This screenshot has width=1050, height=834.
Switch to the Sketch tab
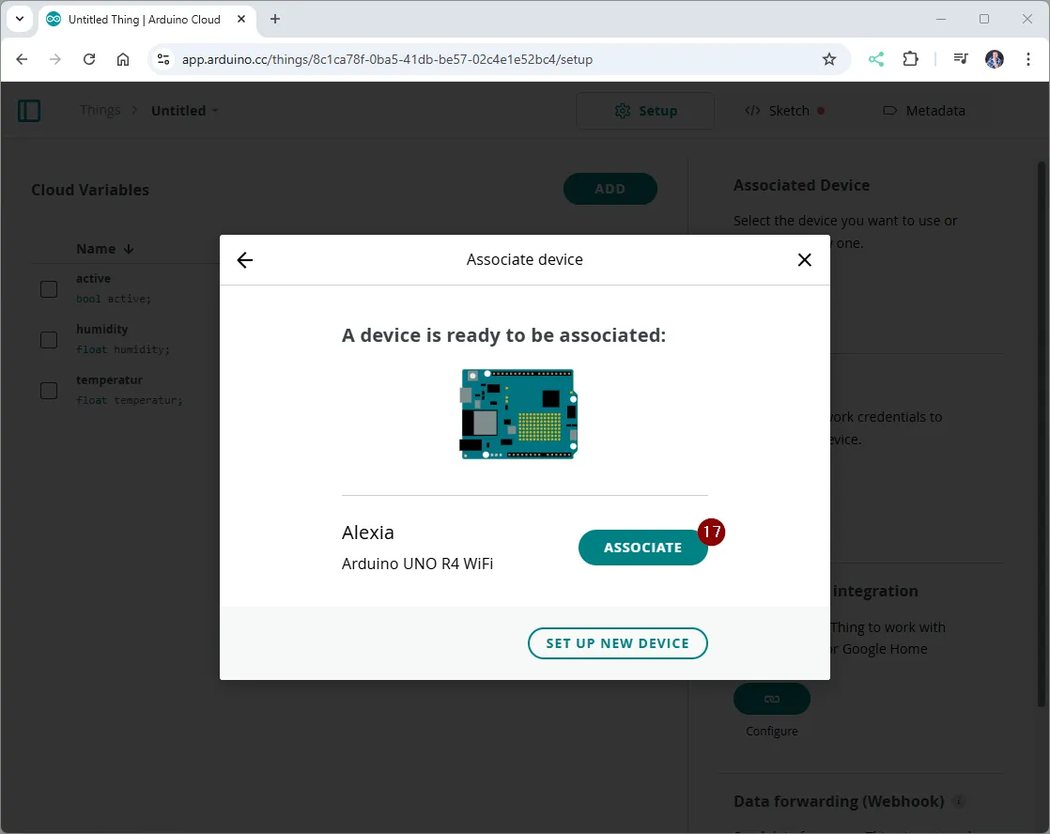(785, 111)
